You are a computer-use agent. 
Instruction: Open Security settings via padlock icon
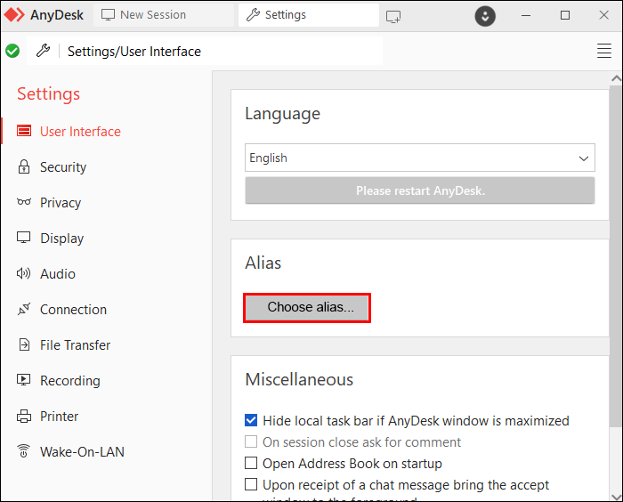(x=24, y=167)
